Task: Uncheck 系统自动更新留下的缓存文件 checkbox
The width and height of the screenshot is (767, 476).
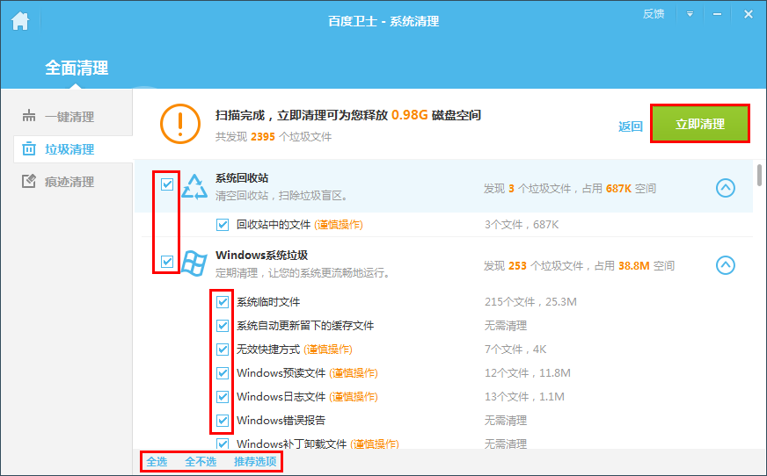Action: coord(223,326)
